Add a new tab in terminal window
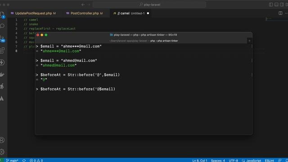The height and width of the screenshot is (162, 288). [x=249, y=41]
